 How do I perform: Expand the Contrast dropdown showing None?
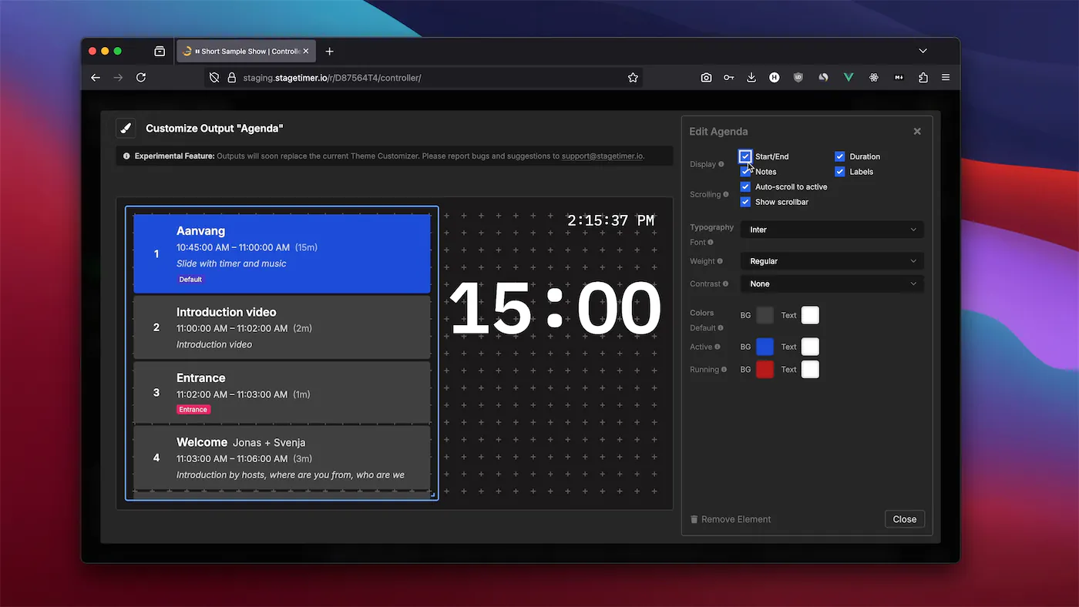point(832,283)
